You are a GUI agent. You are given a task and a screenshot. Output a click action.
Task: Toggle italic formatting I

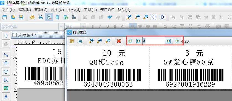(100, 27)
